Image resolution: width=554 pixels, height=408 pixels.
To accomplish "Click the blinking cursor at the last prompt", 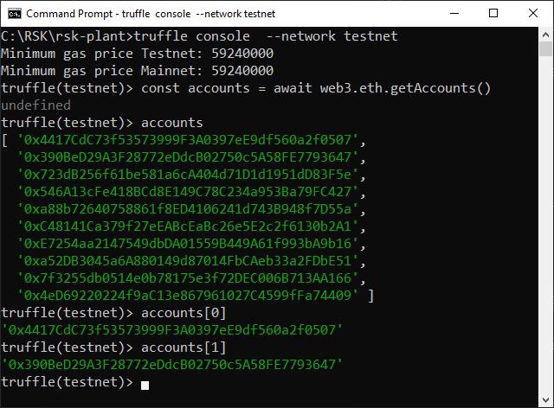I will (x=145, y=383).
